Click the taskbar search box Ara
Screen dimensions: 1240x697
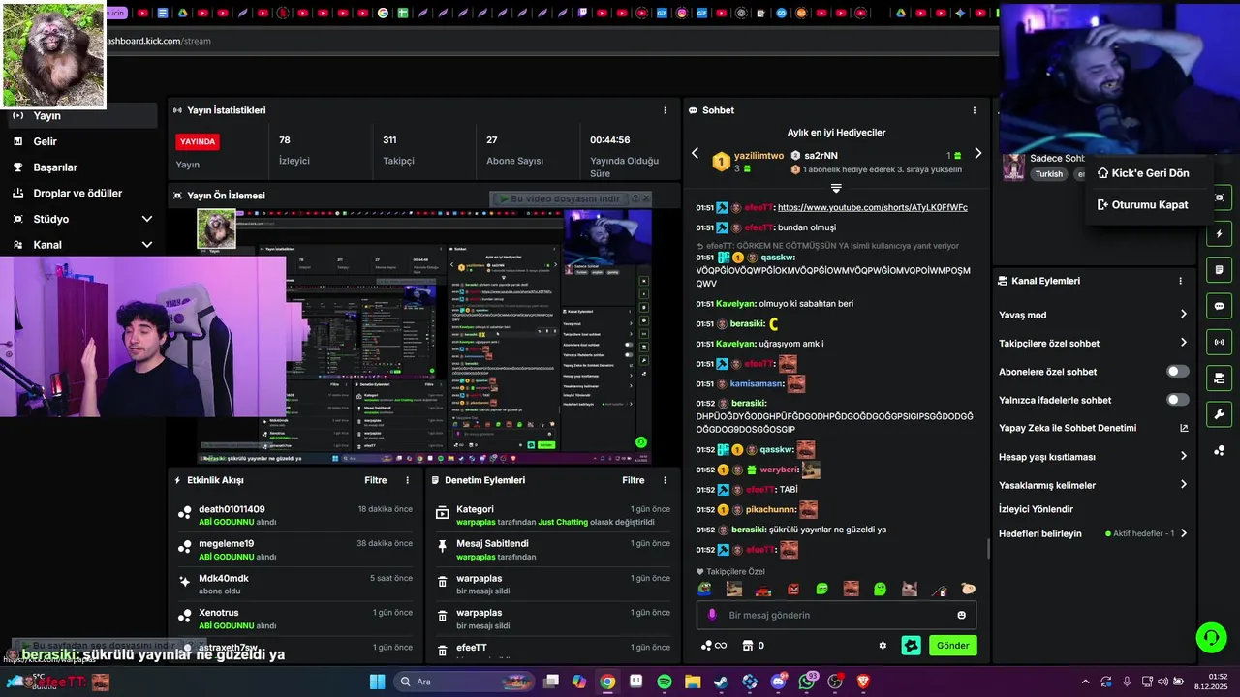[x=463, y=682]
